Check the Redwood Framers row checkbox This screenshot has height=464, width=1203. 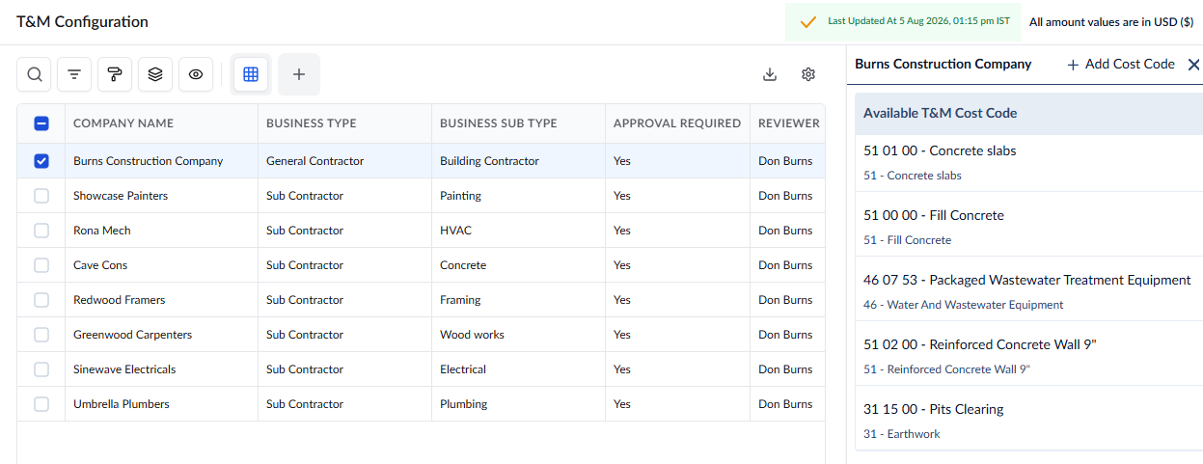pyautogui.click(x=41, y=300)
